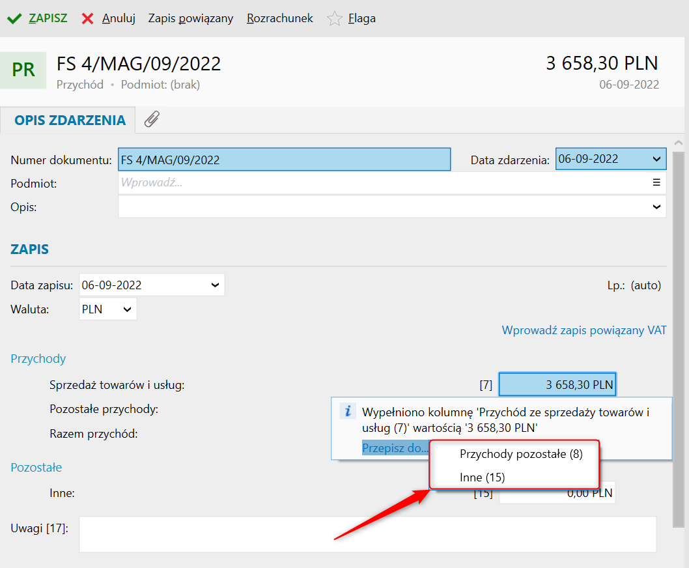
Task: Click the Uwagi [17] text area
Action: [368, 534]
